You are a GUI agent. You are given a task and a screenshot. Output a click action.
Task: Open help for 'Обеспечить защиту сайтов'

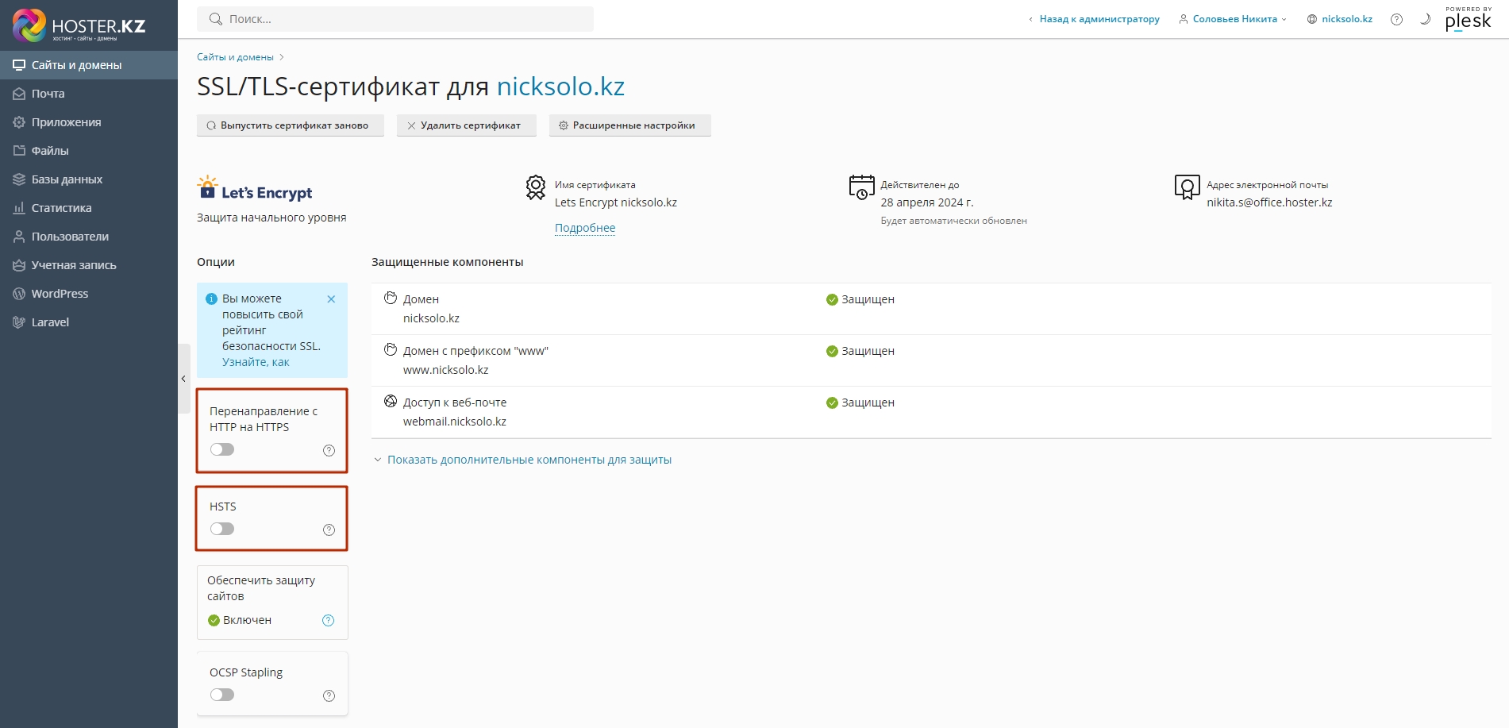(x=328, y=620)
